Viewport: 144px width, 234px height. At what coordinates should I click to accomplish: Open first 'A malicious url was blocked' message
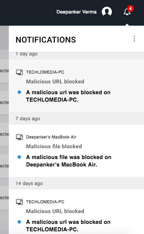tap(68, 96)
